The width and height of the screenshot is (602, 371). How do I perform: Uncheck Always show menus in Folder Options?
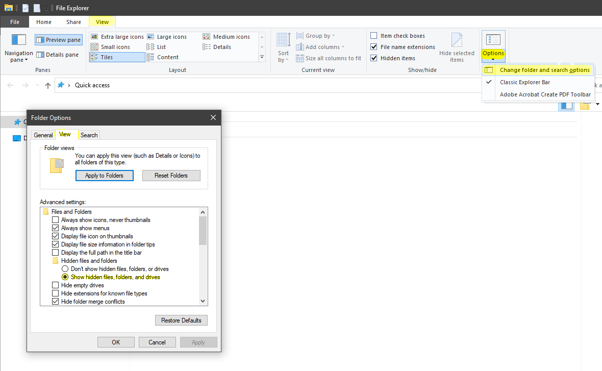(x=55, y=228)
